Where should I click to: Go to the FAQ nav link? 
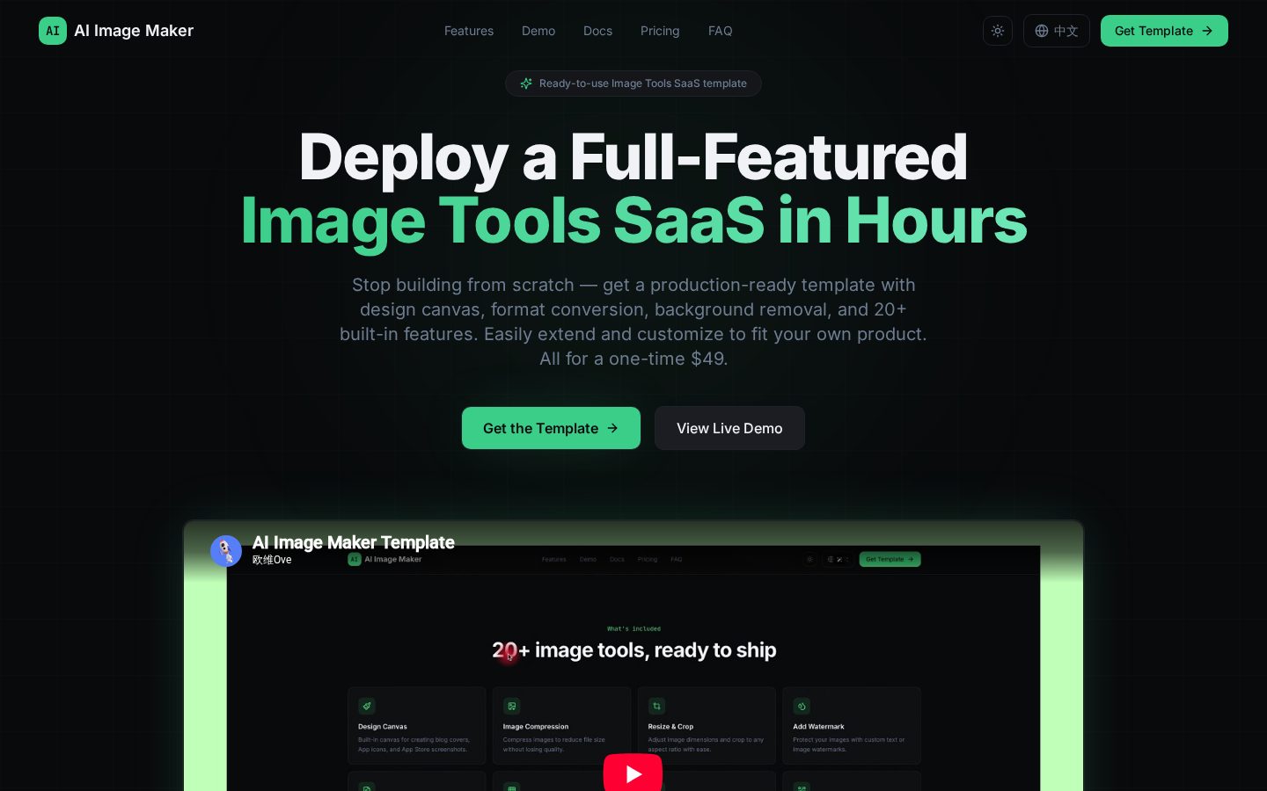pos(721,31)
